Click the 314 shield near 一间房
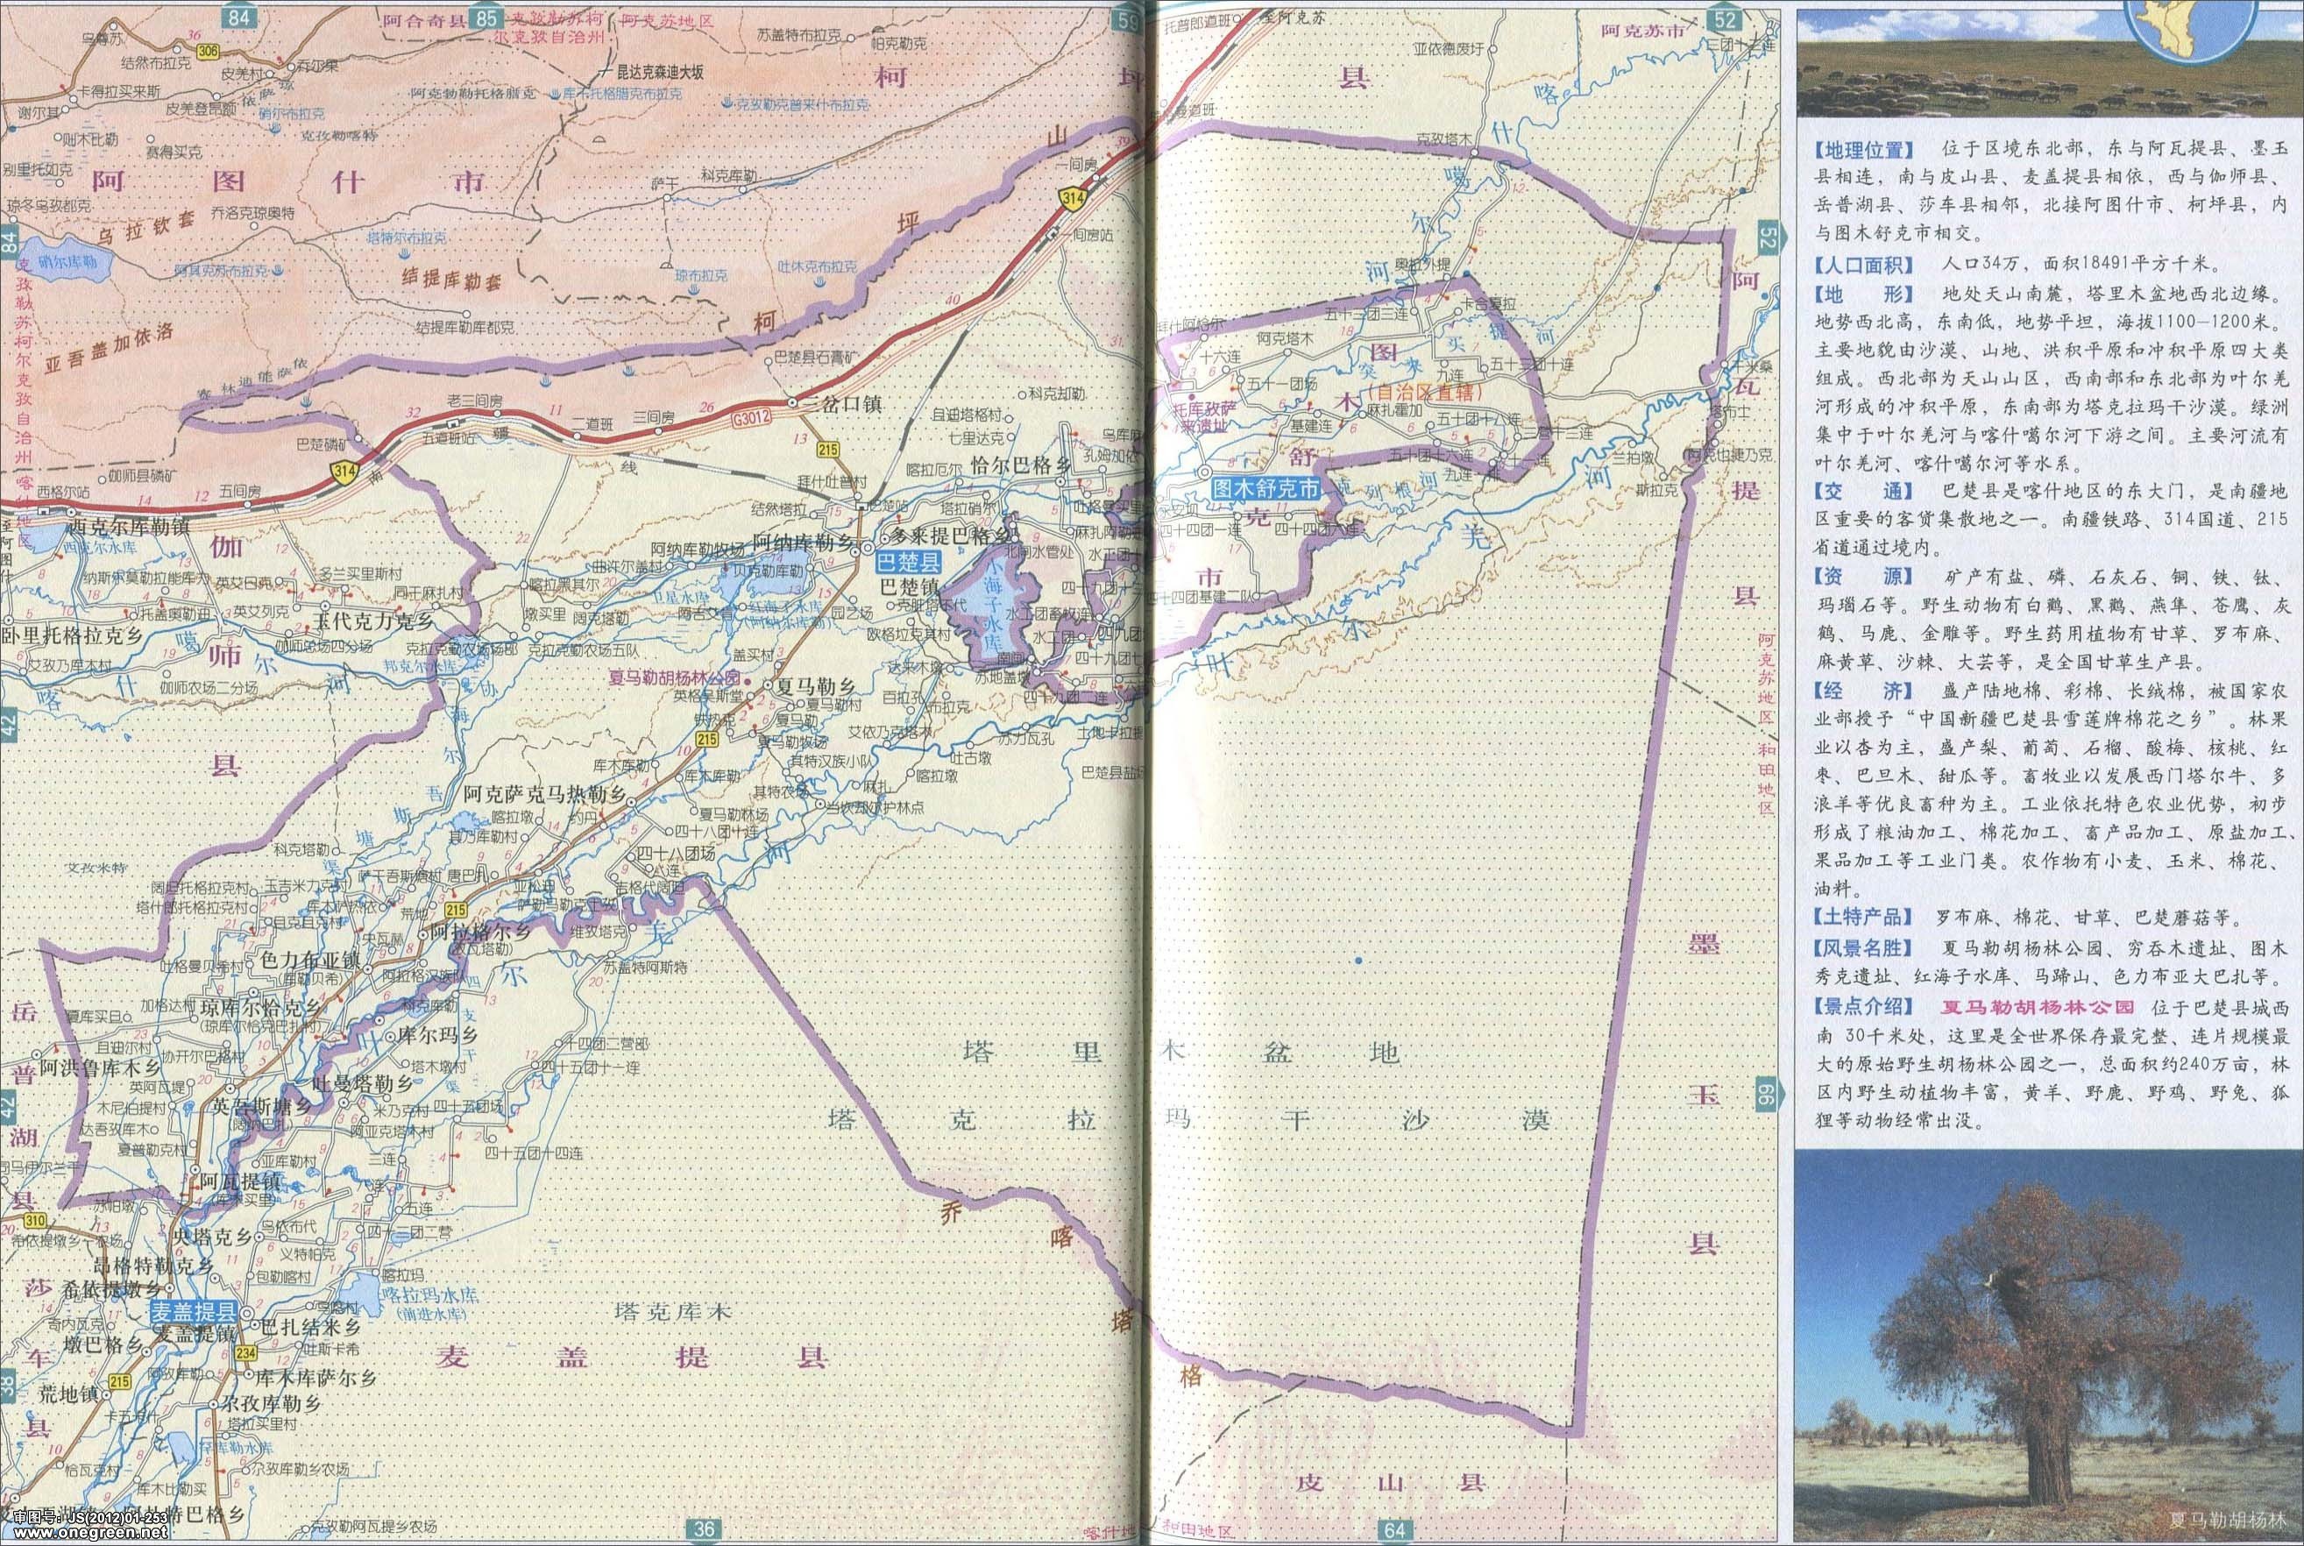Image resolution: width=2304 pixels, height=1546 pixels. point(1074,199)
